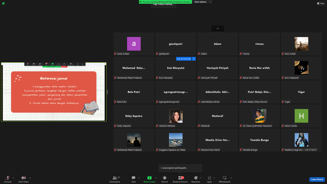Select the channel zefanya photo tile
This screenshot has height=184, width=327.
(176, 116)
